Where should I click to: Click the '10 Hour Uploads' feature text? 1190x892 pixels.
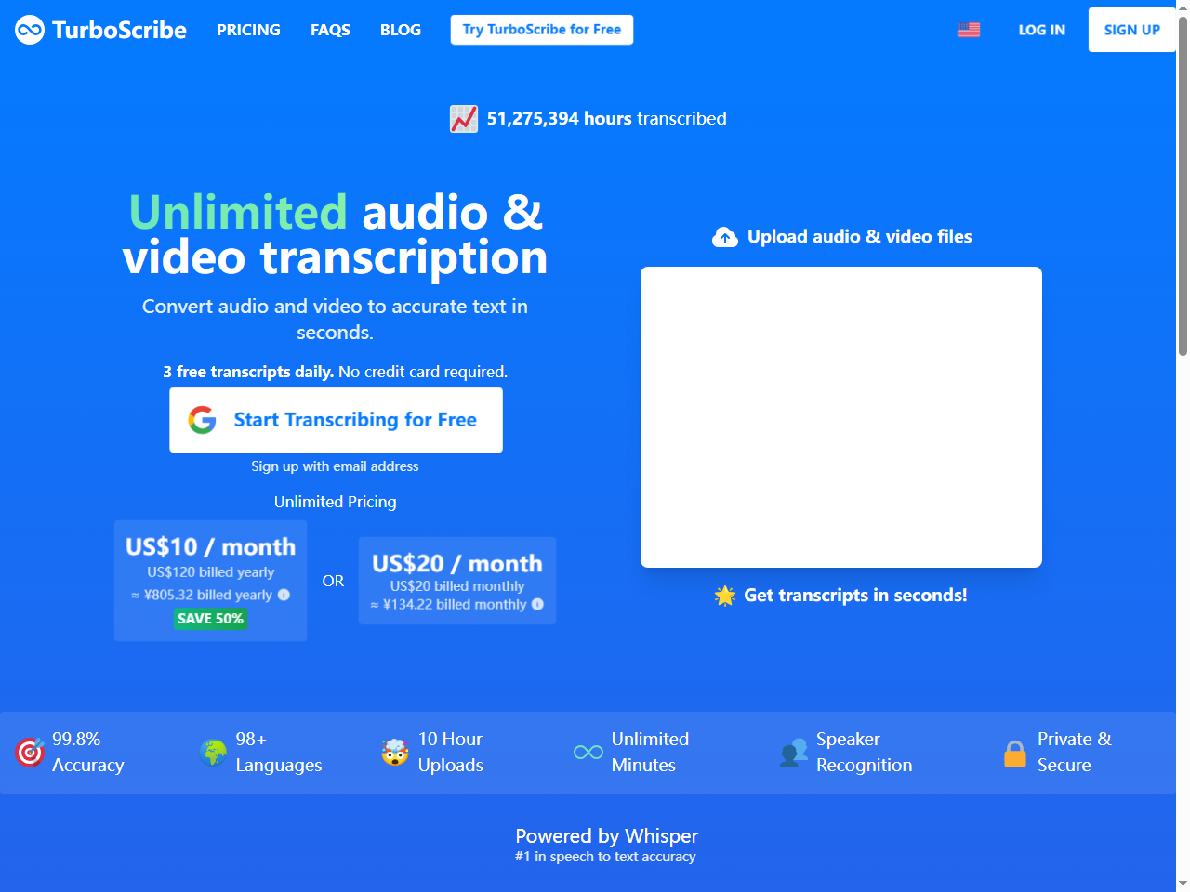click(451, 752)
